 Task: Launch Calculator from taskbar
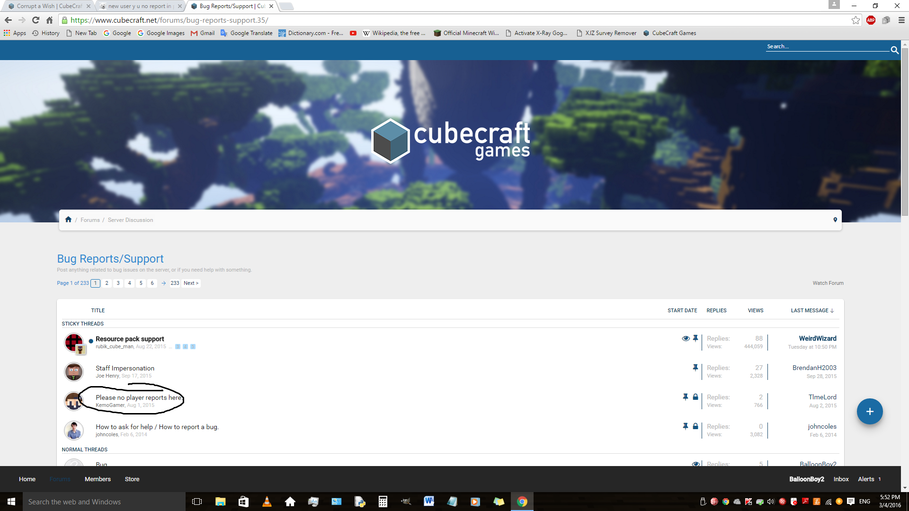pos(383,502)
